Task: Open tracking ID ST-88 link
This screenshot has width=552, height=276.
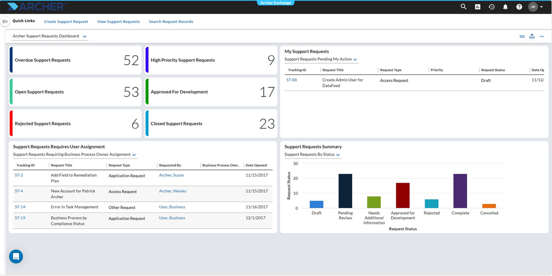Action: point(292,80)
